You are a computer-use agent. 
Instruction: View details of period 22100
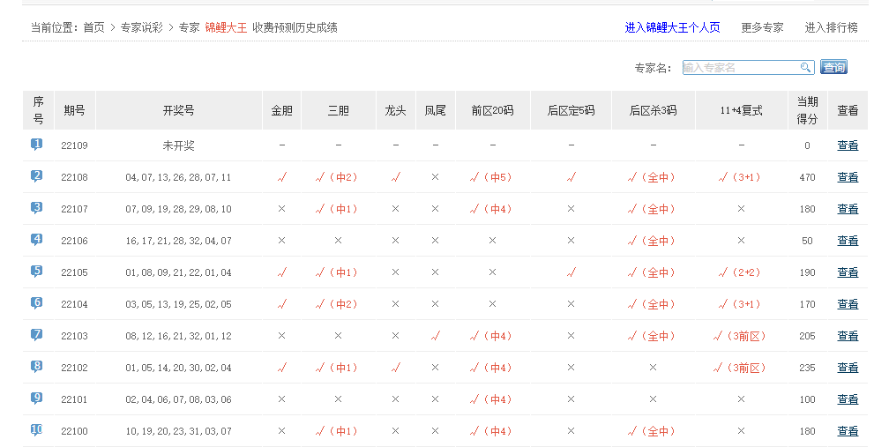848,431
